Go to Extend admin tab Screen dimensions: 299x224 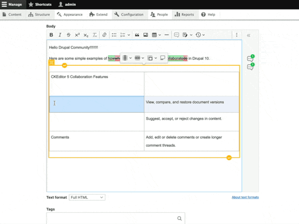98,14
